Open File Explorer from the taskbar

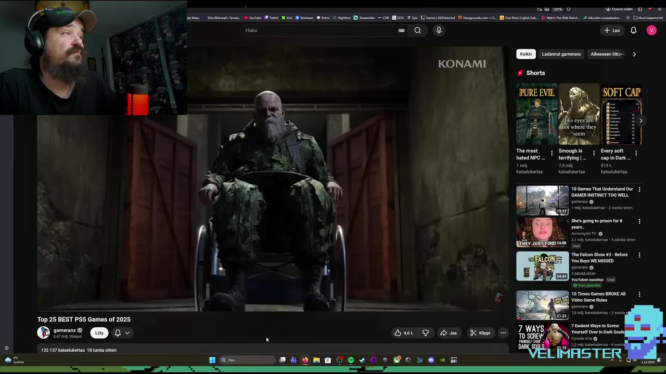point(316,360)
